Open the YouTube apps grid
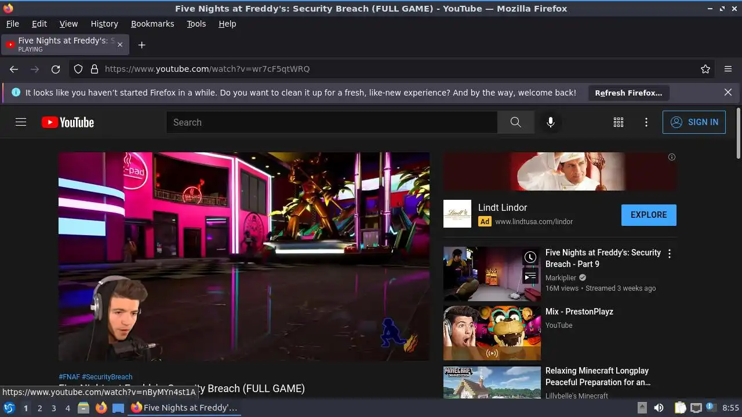This screenshot has width=742, height=417. tap(619, 122)
